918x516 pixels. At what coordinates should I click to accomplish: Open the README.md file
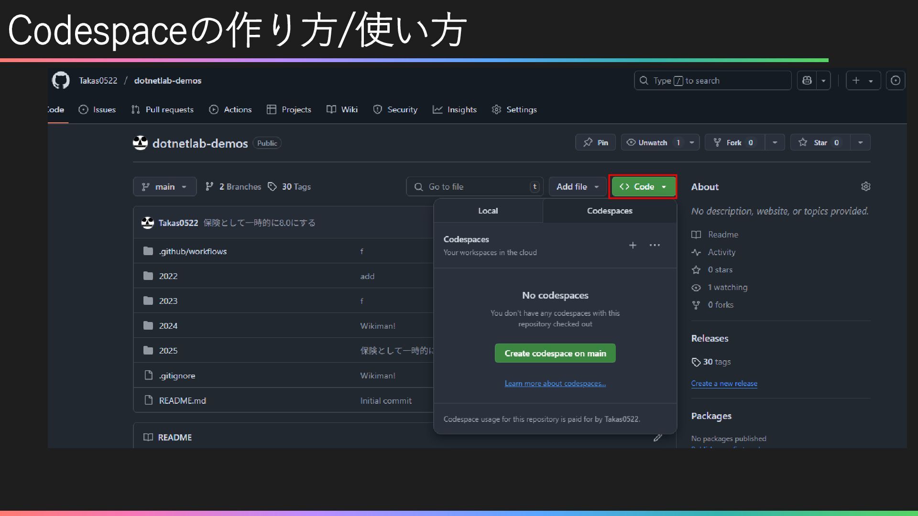(x=182, y=400)
